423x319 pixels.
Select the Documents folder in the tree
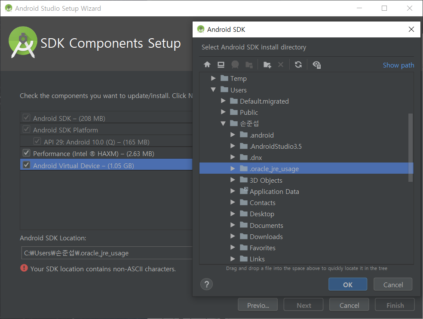266,225
